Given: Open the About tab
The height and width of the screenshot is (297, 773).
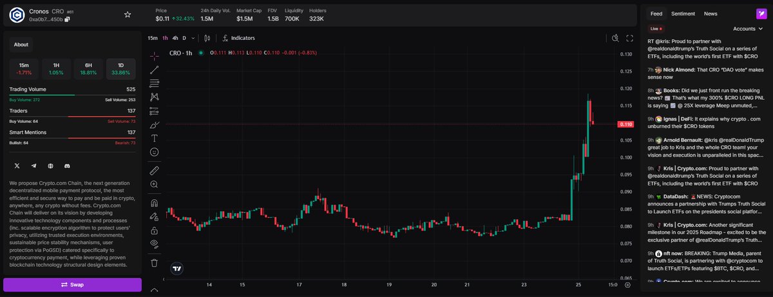Looking at the screenshot, I should coord(21,44).
